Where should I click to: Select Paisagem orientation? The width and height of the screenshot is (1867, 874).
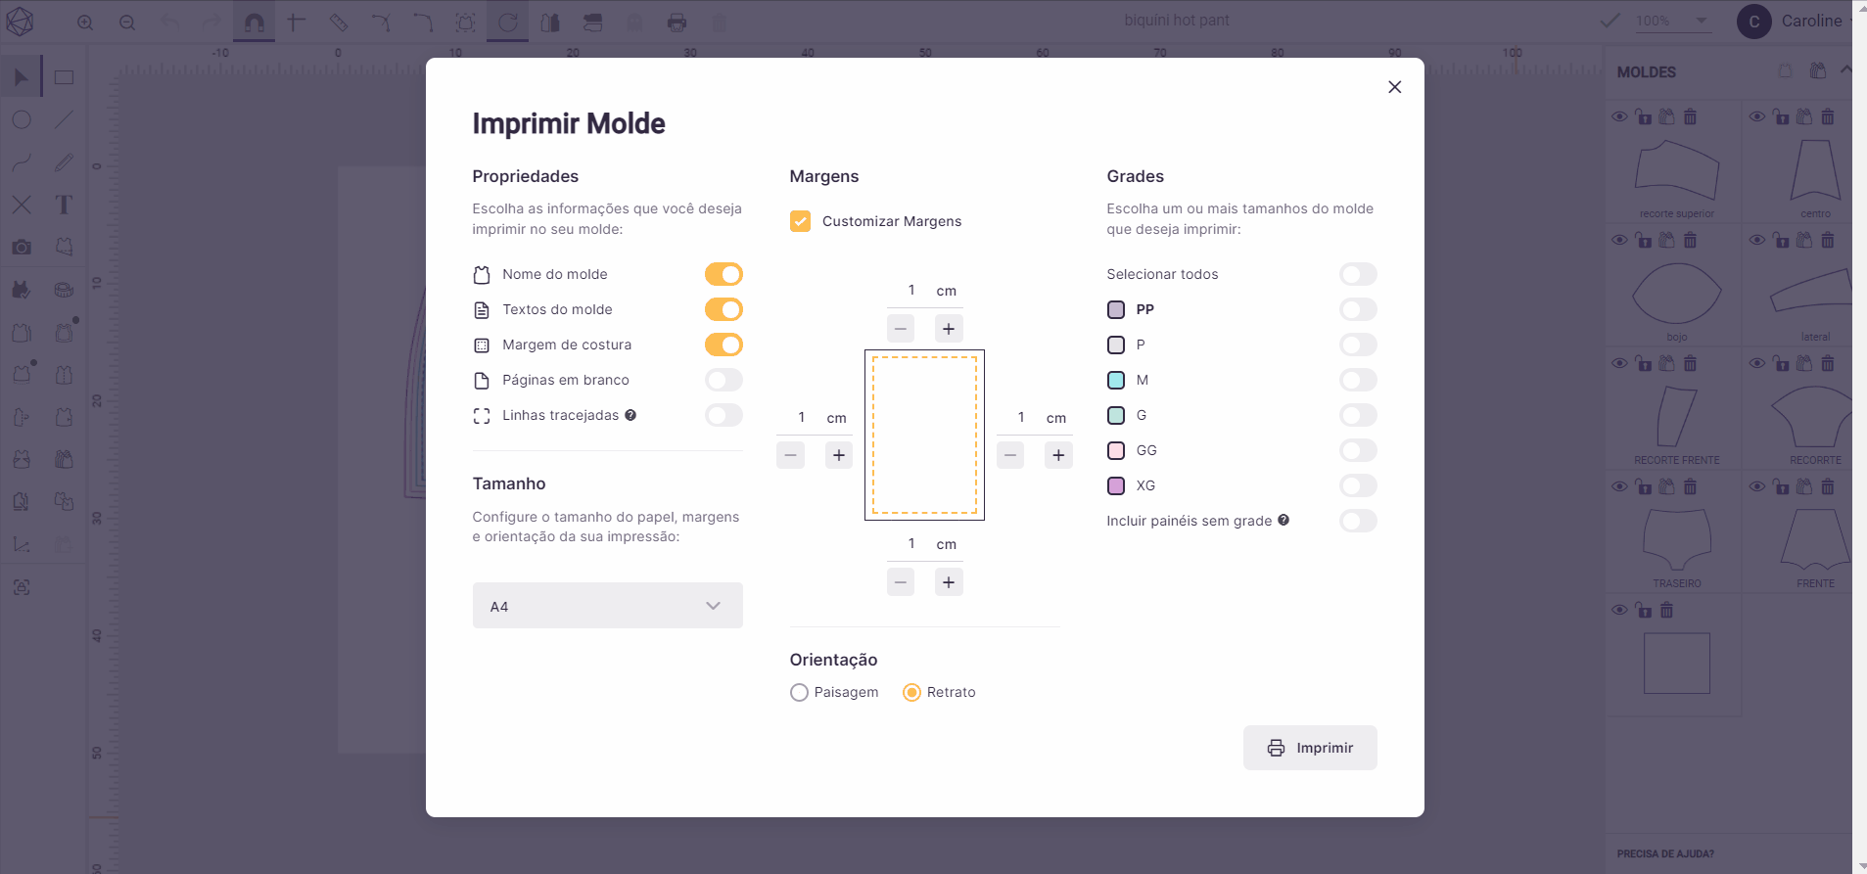[799, 692]
